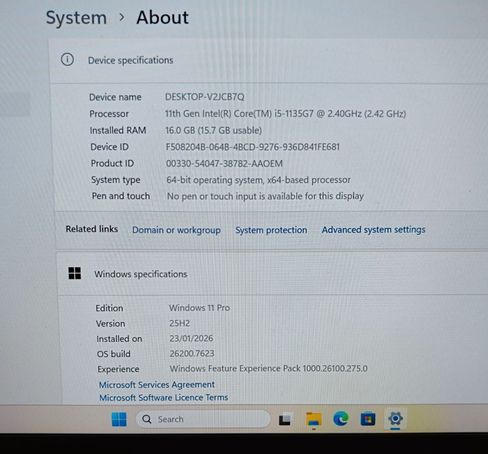
Task: Click the Experience label
Action: (x=118, y=369)
